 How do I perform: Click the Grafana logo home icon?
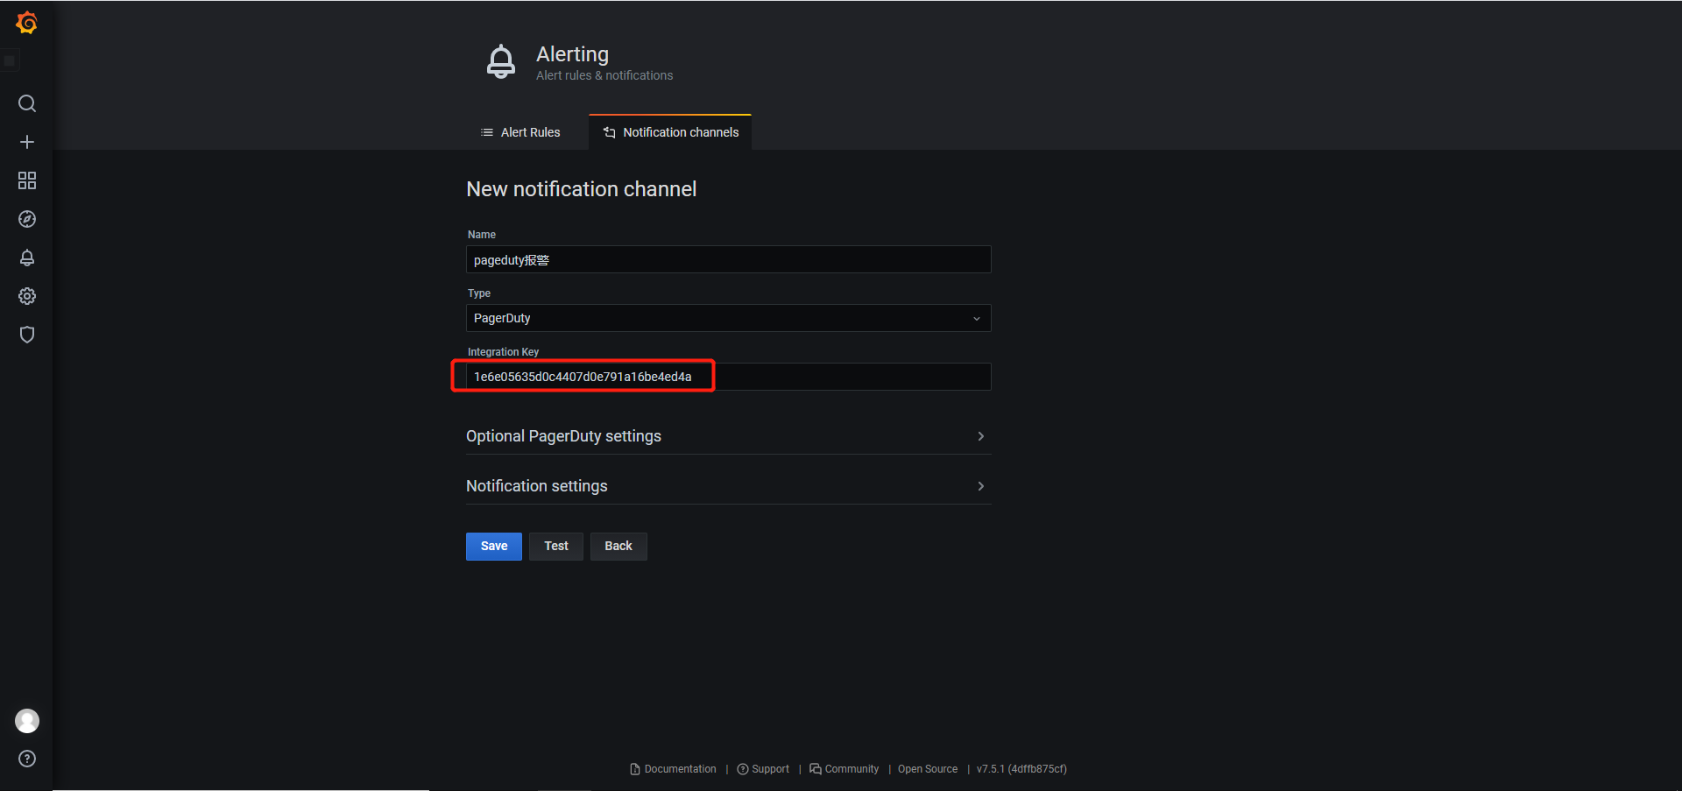point(27,23)
